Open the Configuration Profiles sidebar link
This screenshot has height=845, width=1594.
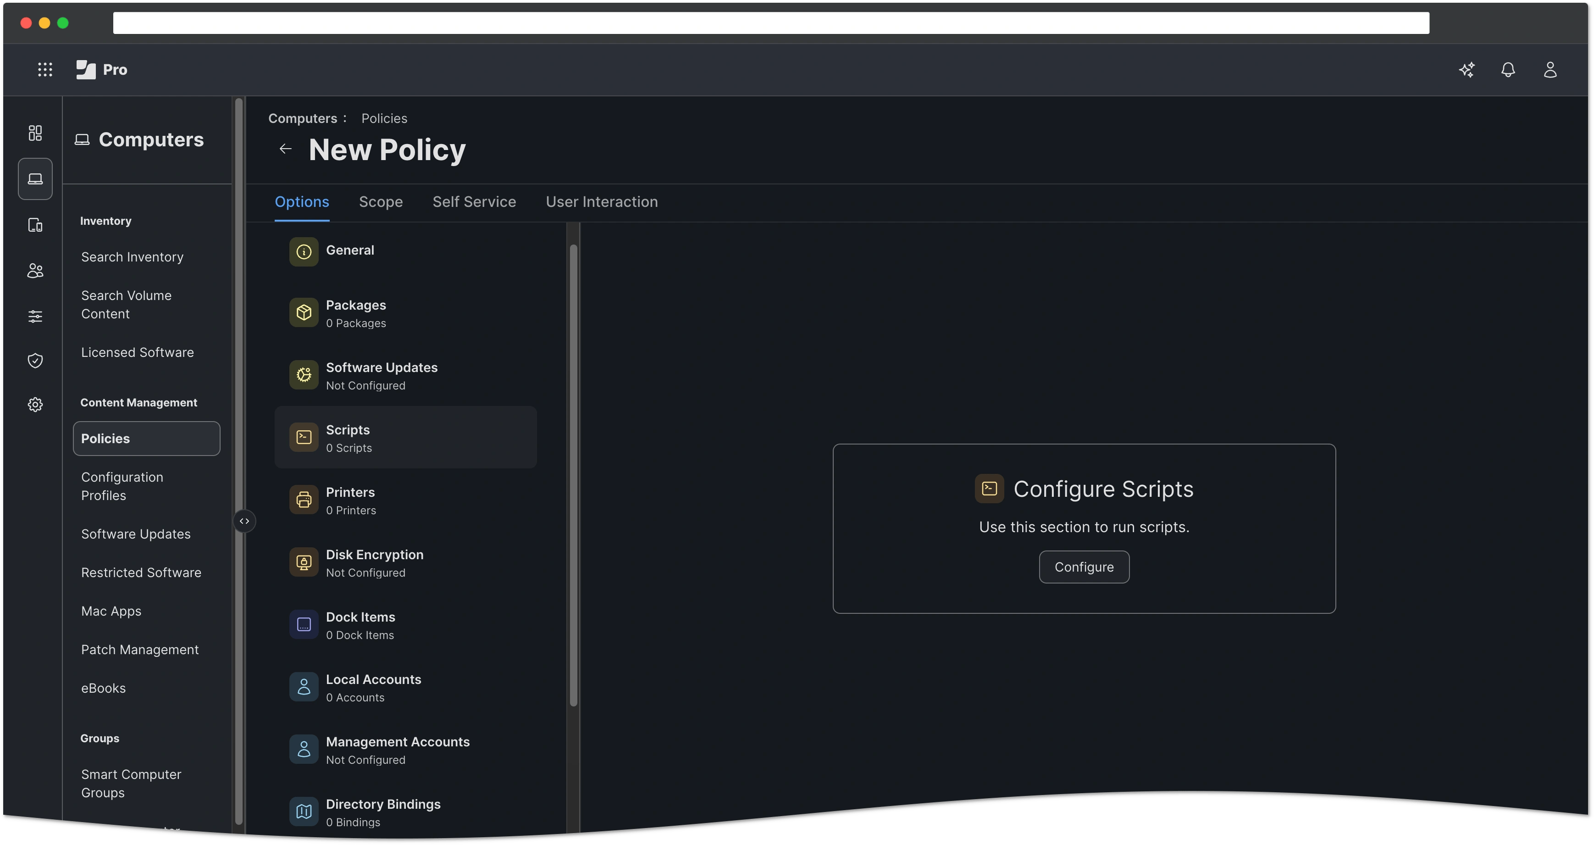(122, 486)
